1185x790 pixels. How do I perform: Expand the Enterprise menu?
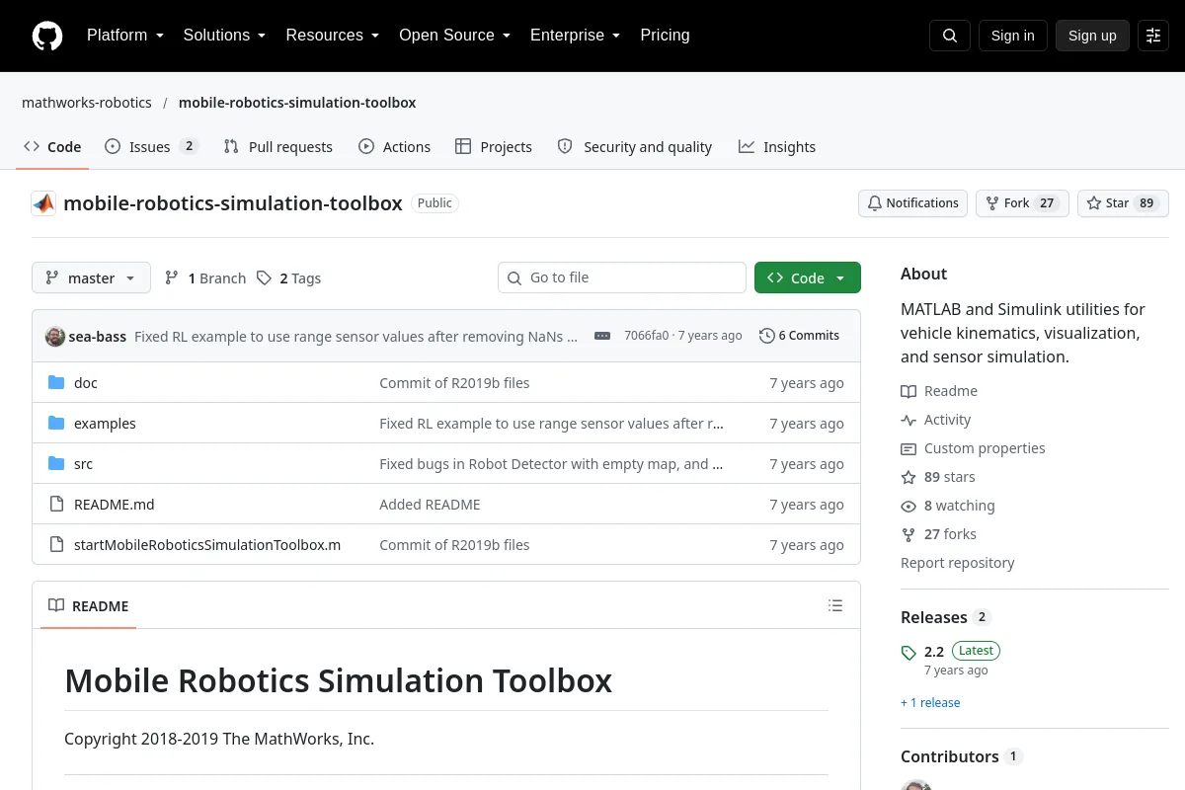click(575, 36)
